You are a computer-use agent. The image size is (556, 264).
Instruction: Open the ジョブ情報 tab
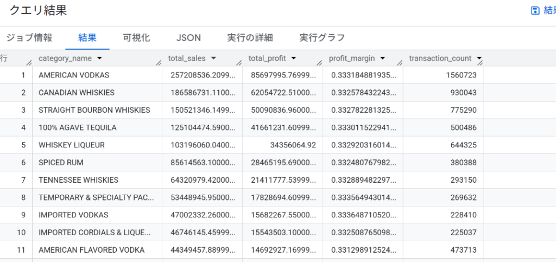pos(29,37)
